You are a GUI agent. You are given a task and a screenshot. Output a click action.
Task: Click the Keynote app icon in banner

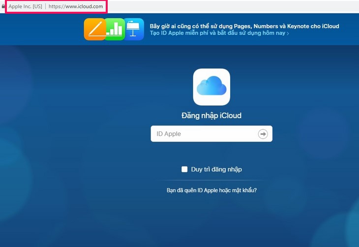134,29
